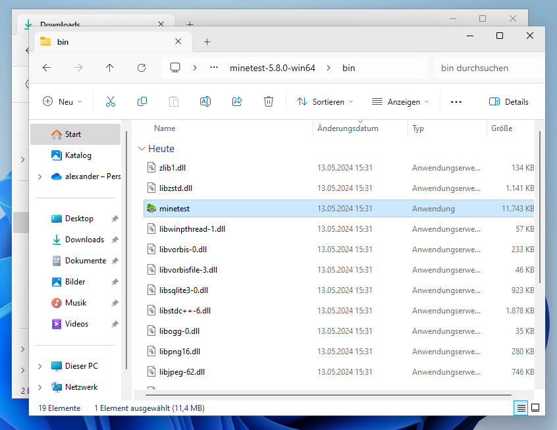The height and width of the screenshot is (430, 557).
Task: Expand the Netzwerk node
Action: click(40, 387)
